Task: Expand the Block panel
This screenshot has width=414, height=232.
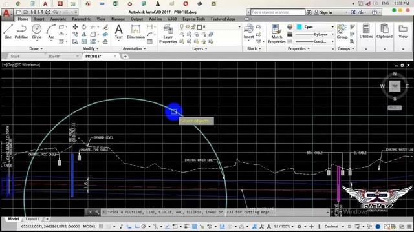Action: 254,48
